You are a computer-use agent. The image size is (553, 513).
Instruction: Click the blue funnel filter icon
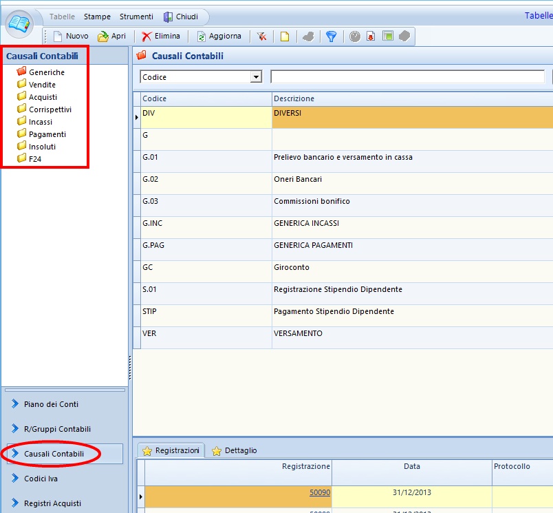point(331,36)
